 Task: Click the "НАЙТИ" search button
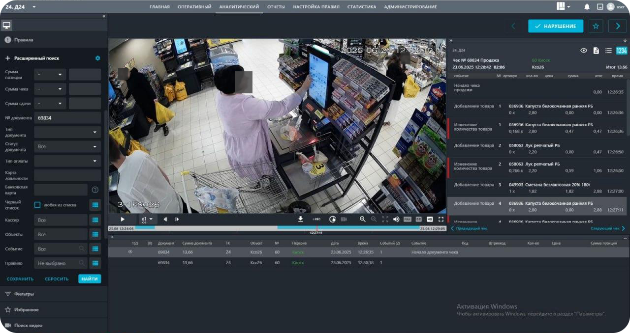[x=89, y=279]
